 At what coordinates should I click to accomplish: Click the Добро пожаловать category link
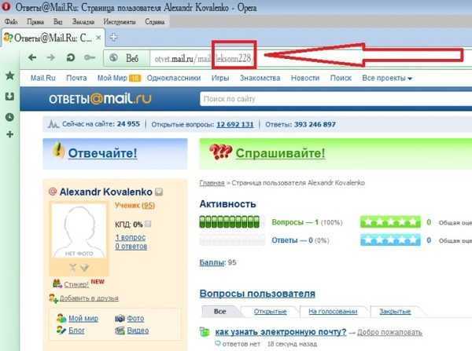(x=389, y=332)
